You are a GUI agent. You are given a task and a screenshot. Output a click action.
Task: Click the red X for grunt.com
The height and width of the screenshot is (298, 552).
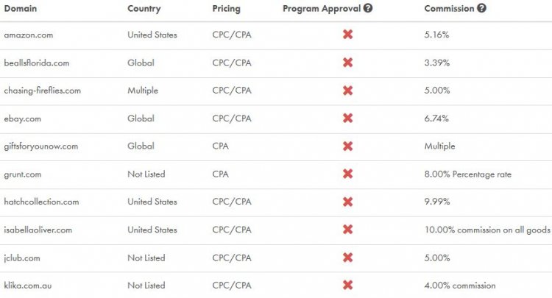coord(347,174)
